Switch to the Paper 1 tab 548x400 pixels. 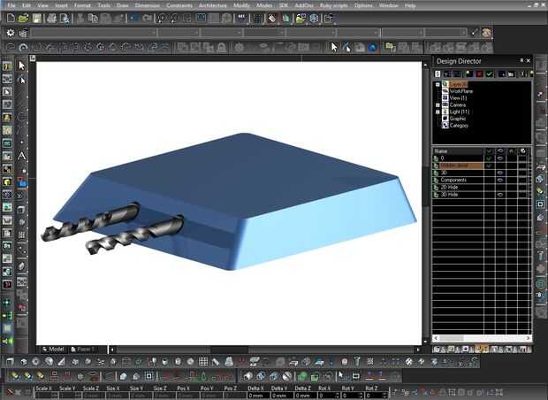86,349
